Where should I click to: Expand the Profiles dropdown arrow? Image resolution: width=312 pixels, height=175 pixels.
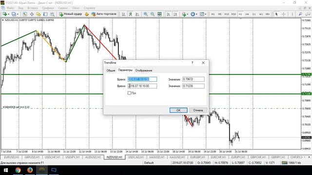(x=18, y=14)
